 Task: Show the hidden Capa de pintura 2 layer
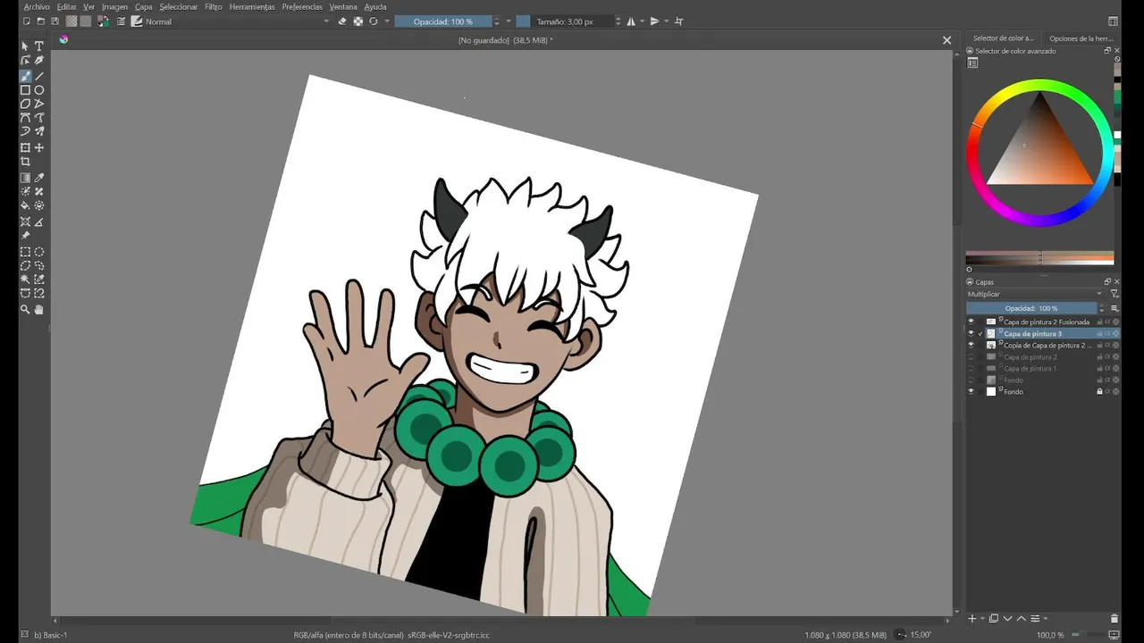click(972, 356)
